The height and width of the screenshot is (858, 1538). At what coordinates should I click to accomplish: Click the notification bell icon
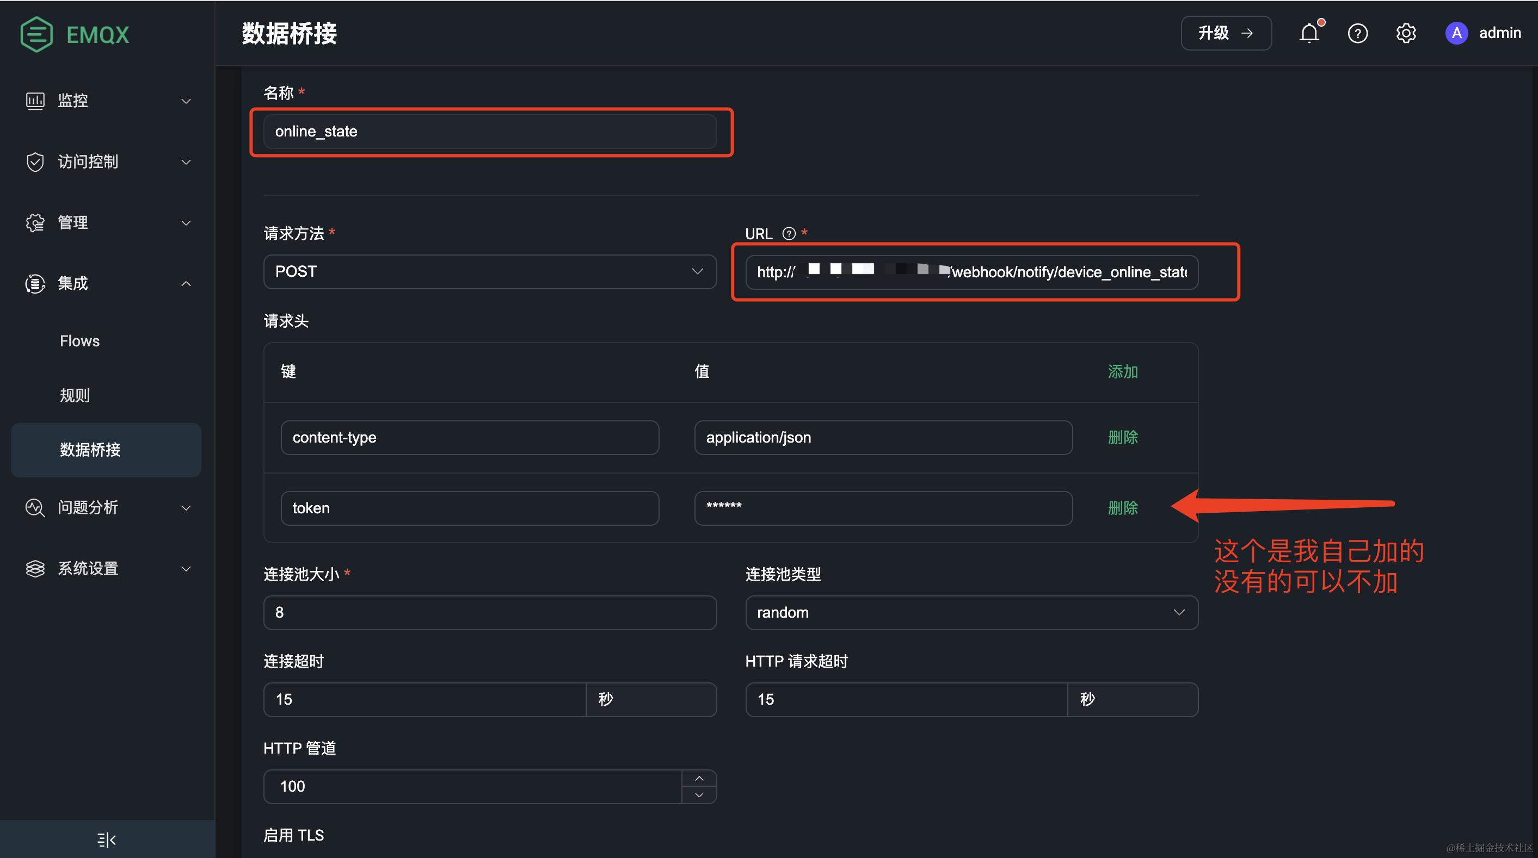[x=1309, y=33]
